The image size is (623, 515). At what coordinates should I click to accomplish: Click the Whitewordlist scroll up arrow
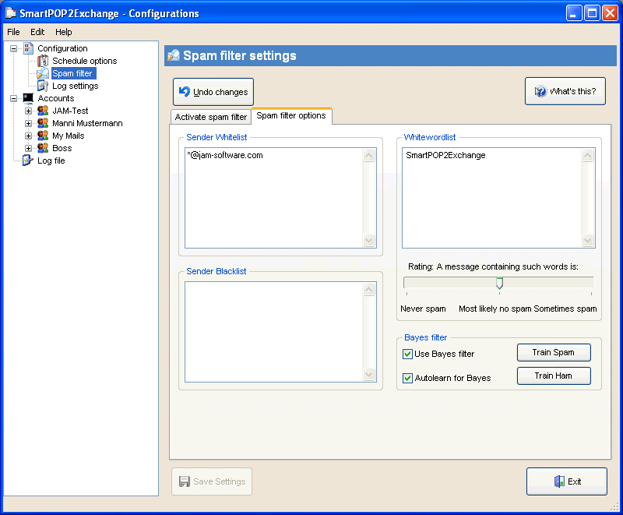tap(588, 155)
